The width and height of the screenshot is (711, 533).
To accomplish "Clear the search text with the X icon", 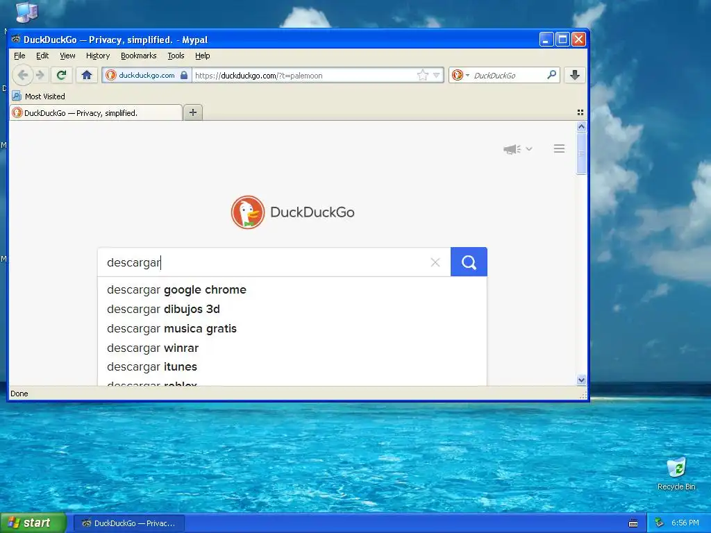I will tap(435, 262).
